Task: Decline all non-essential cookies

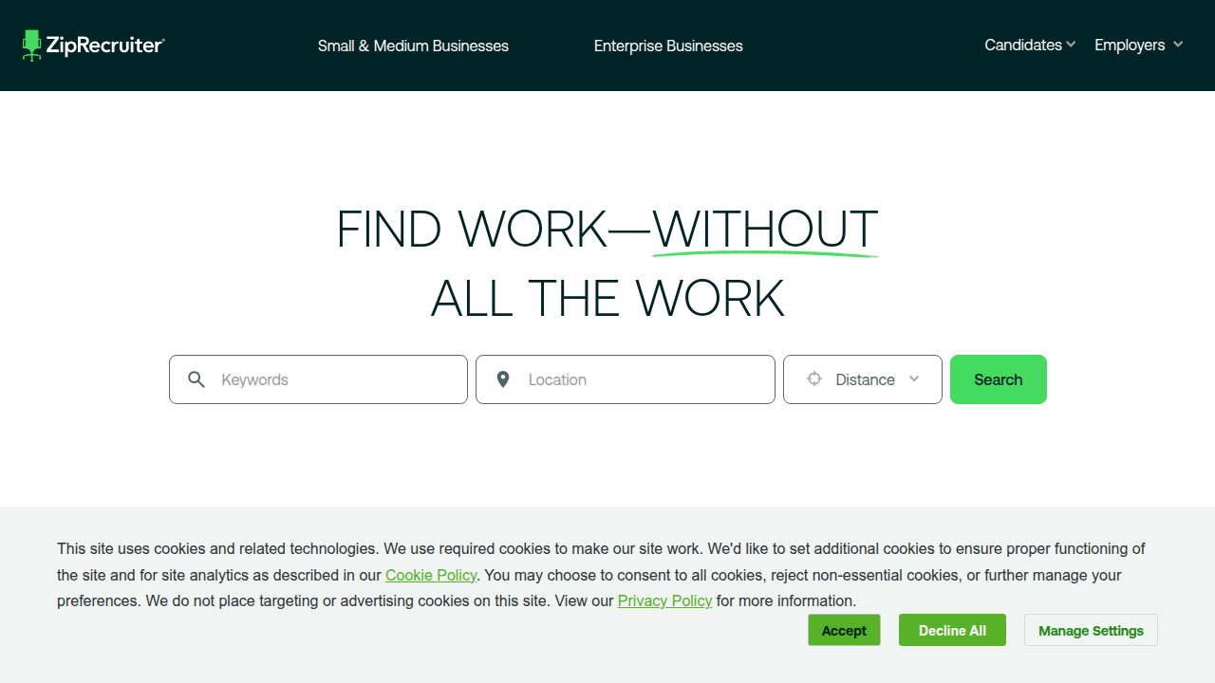Action: coord(952,631)
